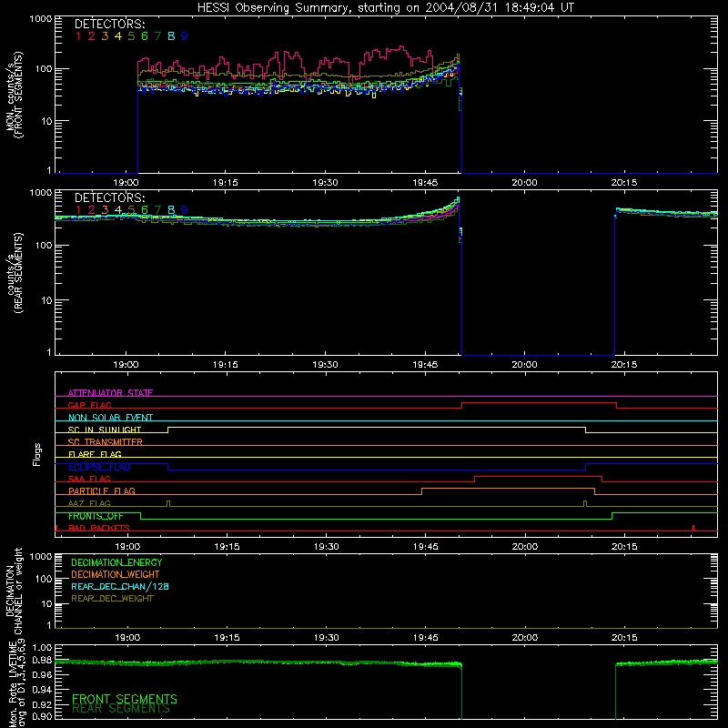This screenshot has width=728, height=728.
Task: Click the SAA_FLAG label
Action: [89, 479]
